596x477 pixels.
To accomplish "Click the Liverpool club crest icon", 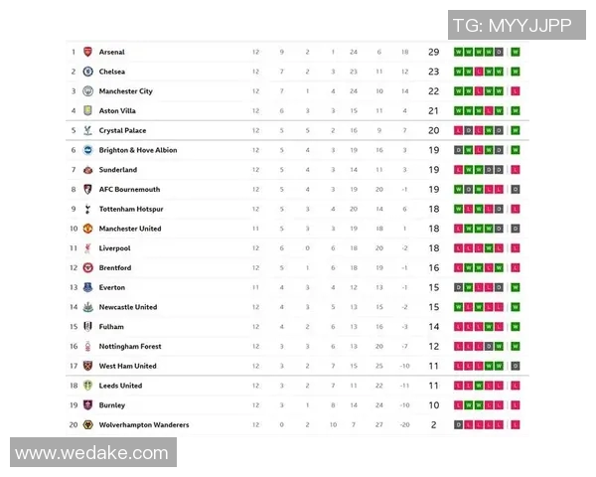I will click(87, 248).
